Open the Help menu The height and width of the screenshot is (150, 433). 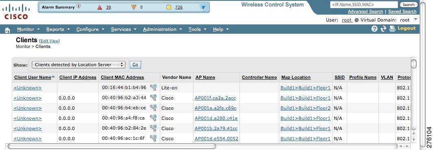221,29
